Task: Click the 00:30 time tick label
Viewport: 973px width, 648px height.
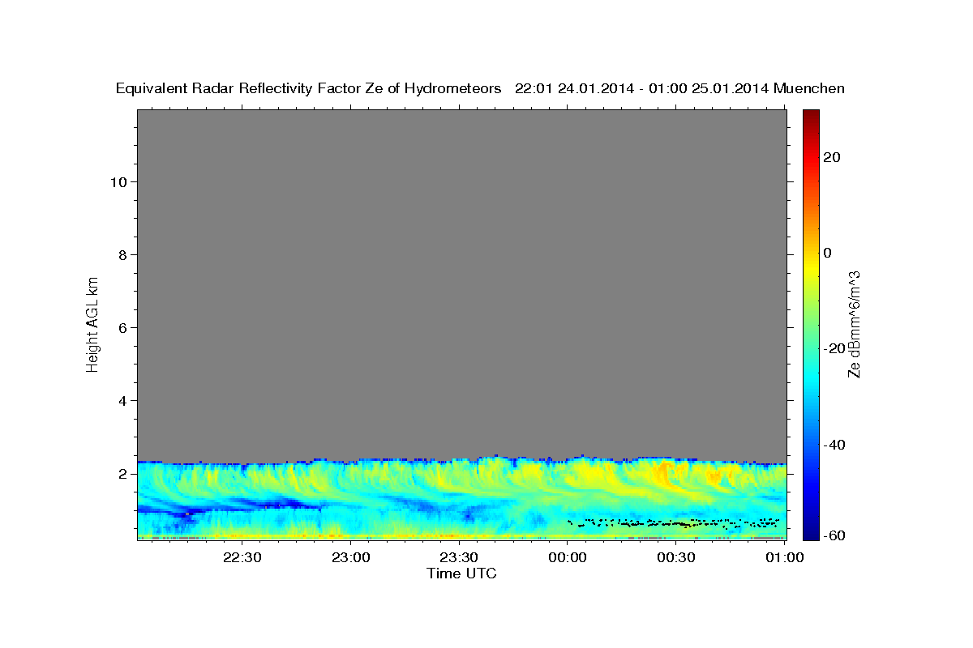Action: [676, 557]
